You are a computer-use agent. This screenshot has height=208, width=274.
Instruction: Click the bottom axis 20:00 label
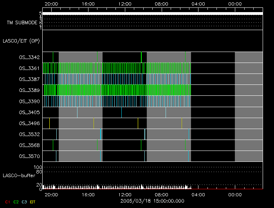51,195
